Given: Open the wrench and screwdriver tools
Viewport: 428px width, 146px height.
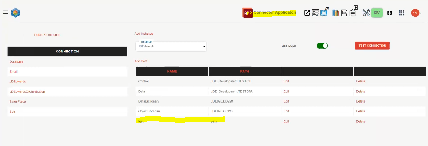Looking at the screenshot, I should click(x=366, y=13).
